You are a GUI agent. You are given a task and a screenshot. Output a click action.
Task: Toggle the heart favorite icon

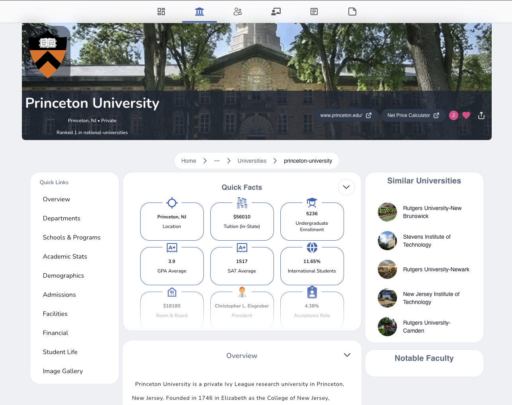tap(466, 115)
